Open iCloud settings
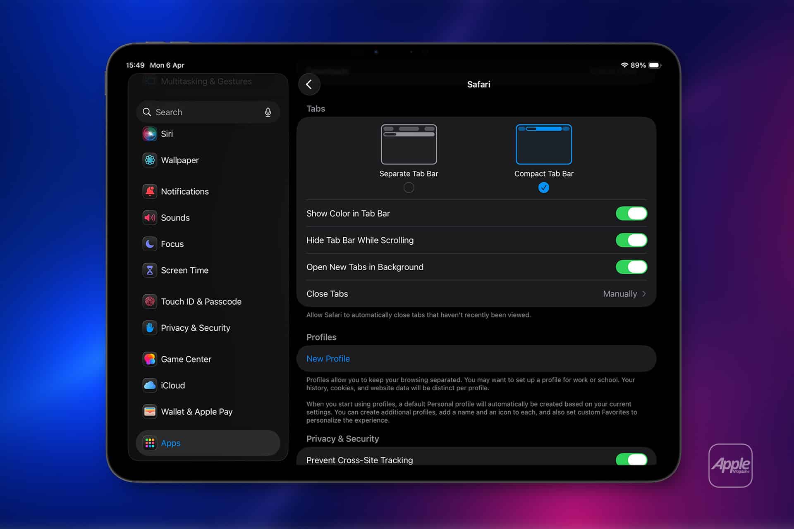 [208, 385]
